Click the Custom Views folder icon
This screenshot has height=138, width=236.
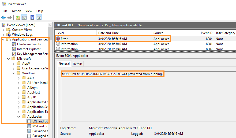(9, 30)
